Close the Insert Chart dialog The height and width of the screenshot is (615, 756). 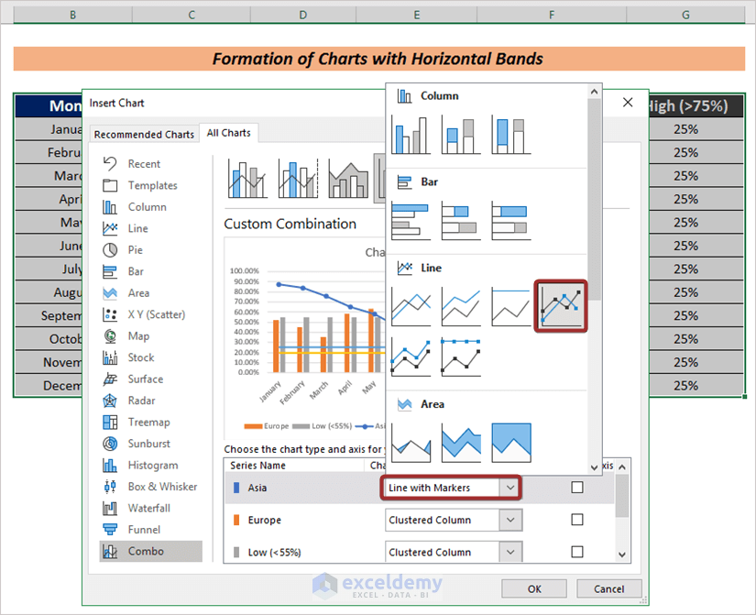coord(628,103)
